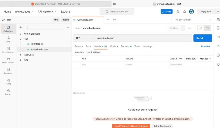The image size is (220, 128).
Task: Click the Send button
Action: tap(199, 38)
